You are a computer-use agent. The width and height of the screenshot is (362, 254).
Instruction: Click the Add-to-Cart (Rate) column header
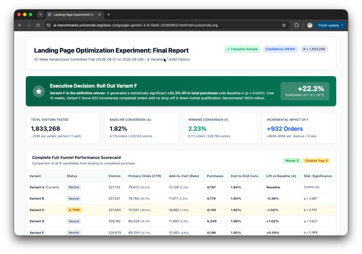(184, 176)
